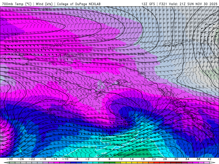Click the 30 colorbar scale label

(176, 159)
